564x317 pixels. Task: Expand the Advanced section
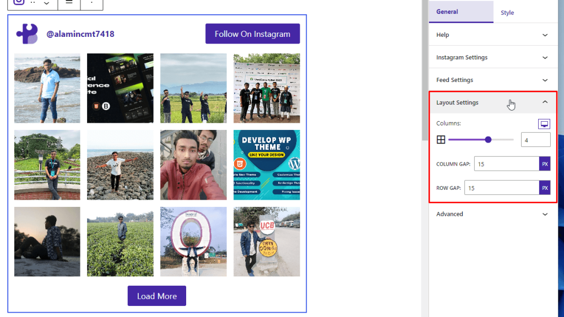coord(493,214)
